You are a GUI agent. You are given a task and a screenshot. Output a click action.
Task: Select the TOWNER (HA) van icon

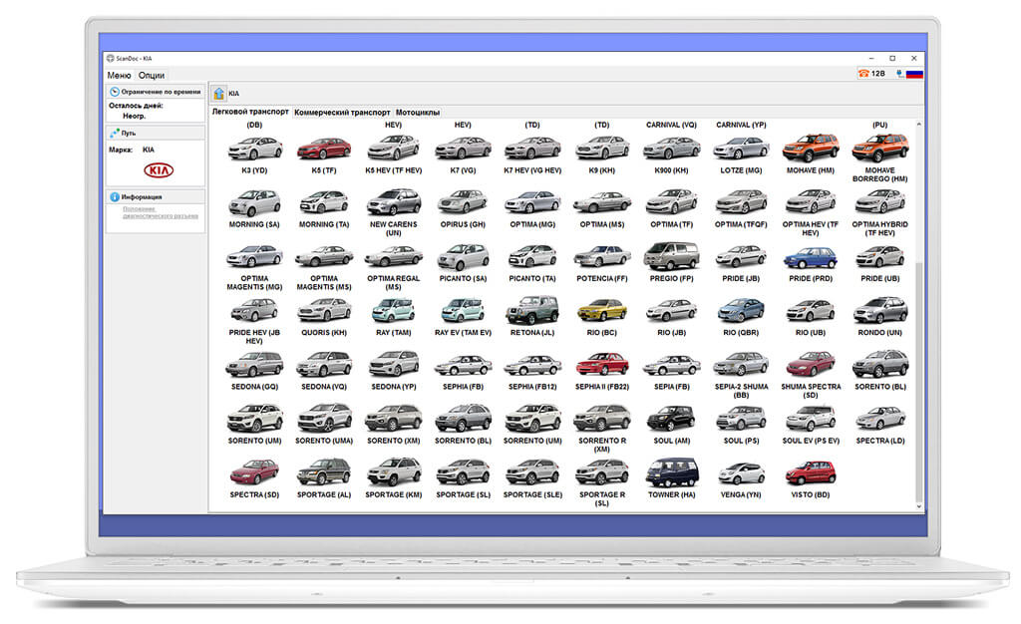(x=671, y=472)
